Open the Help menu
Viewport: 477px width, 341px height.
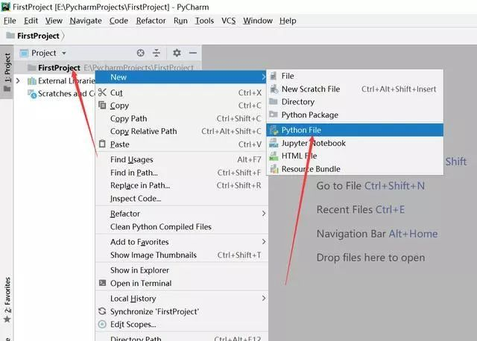[x=288, y=21]
